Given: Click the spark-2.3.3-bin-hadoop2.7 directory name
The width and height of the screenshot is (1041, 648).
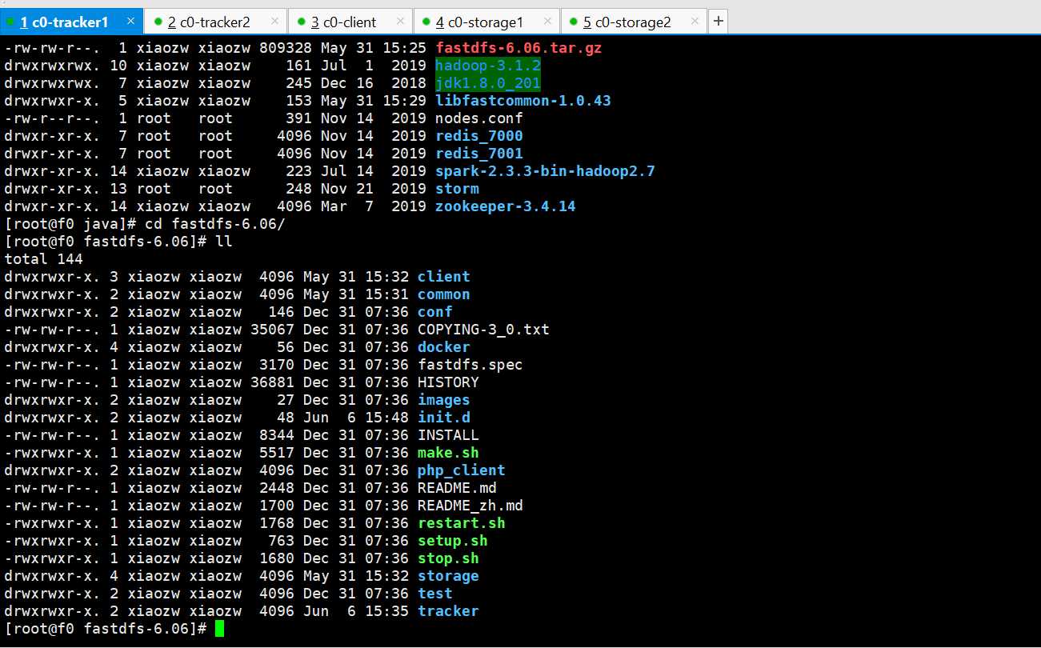Looking at the screenshot, I should pos(545,171).
